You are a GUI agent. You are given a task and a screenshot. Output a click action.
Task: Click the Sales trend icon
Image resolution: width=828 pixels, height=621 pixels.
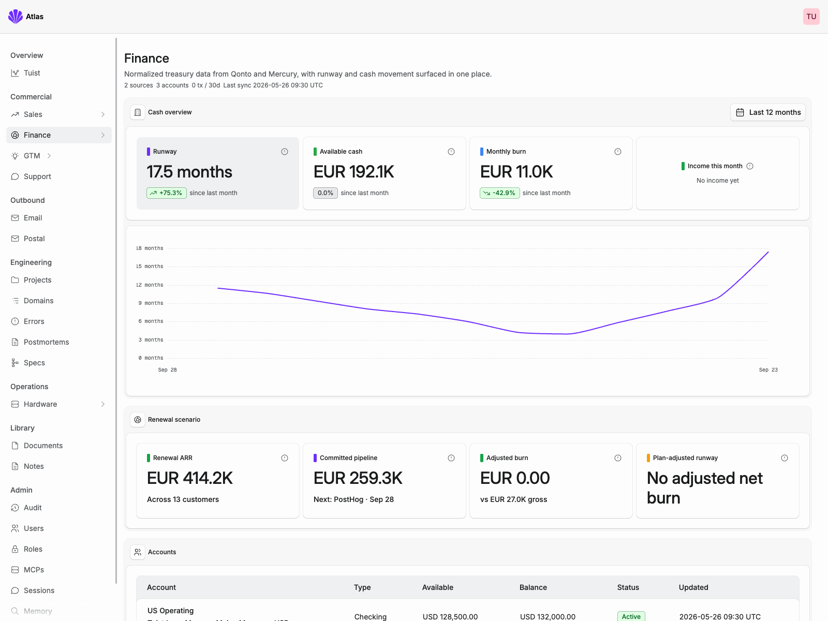click(15, 114)
